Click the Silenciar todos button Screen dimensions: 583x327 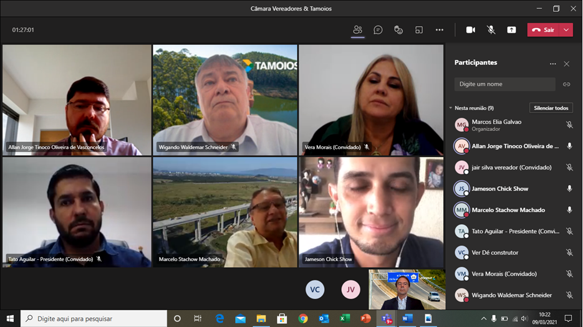[551, 108]
